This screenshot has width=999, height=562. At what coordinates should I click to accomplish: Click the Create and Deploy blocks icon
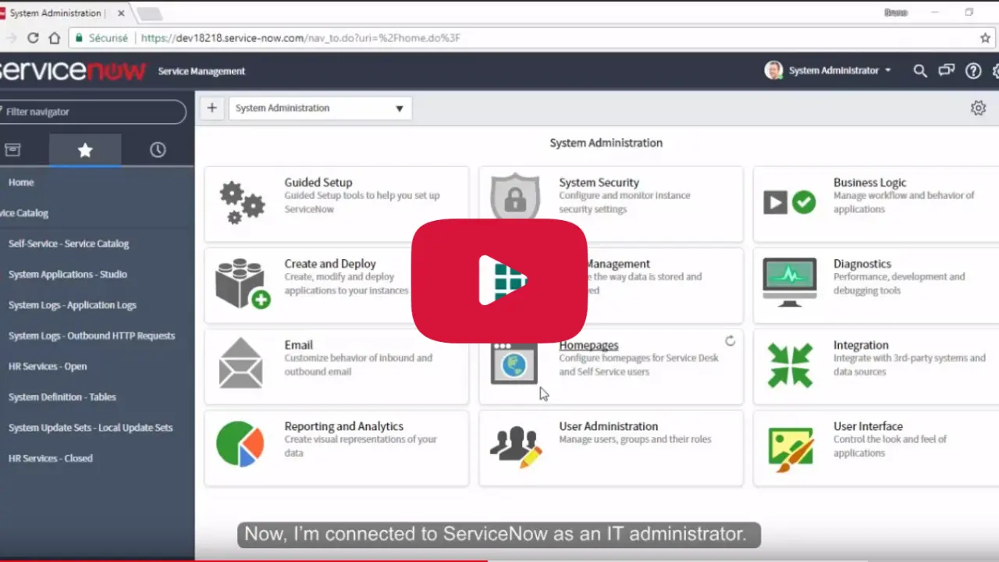coord(243,283)
